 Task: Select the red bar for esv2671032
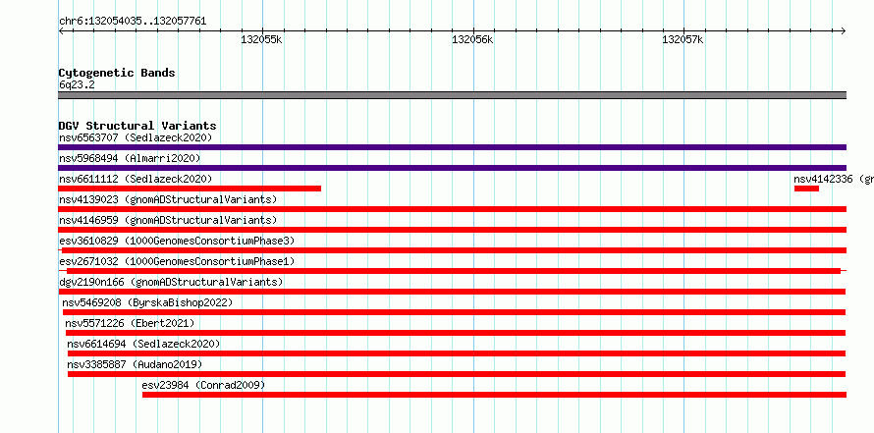[x=454, y=271]
